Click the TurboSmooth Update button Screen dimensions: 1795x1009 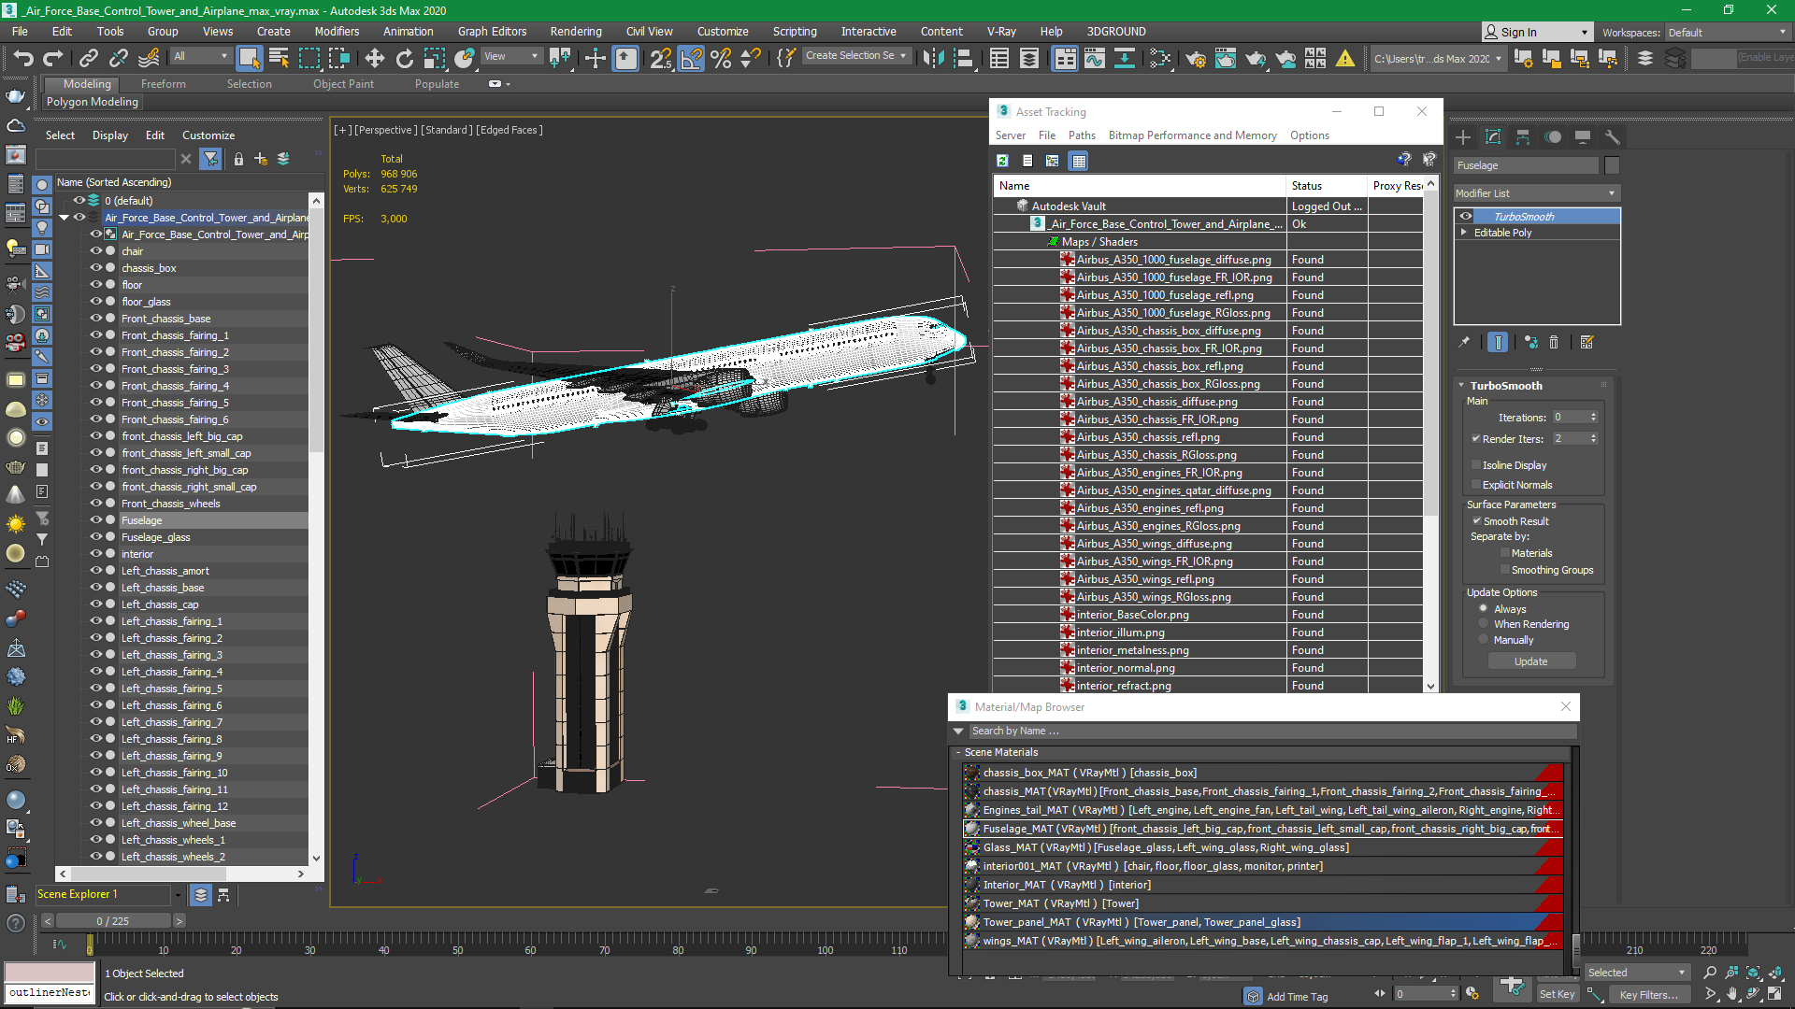(x=1530, y=661)
